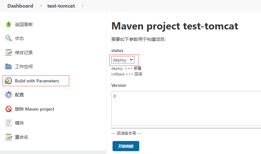Open the 删除 Maven project link
Viewport: 261px width, 154px height.
pyautogui.click(x=34, y=109)
